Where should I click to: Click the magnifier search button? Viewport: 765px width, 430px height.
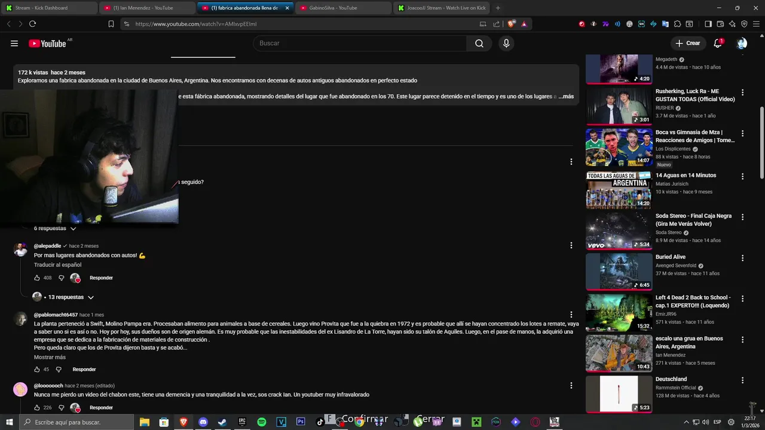pyautogui.click(x=479, y=43)
